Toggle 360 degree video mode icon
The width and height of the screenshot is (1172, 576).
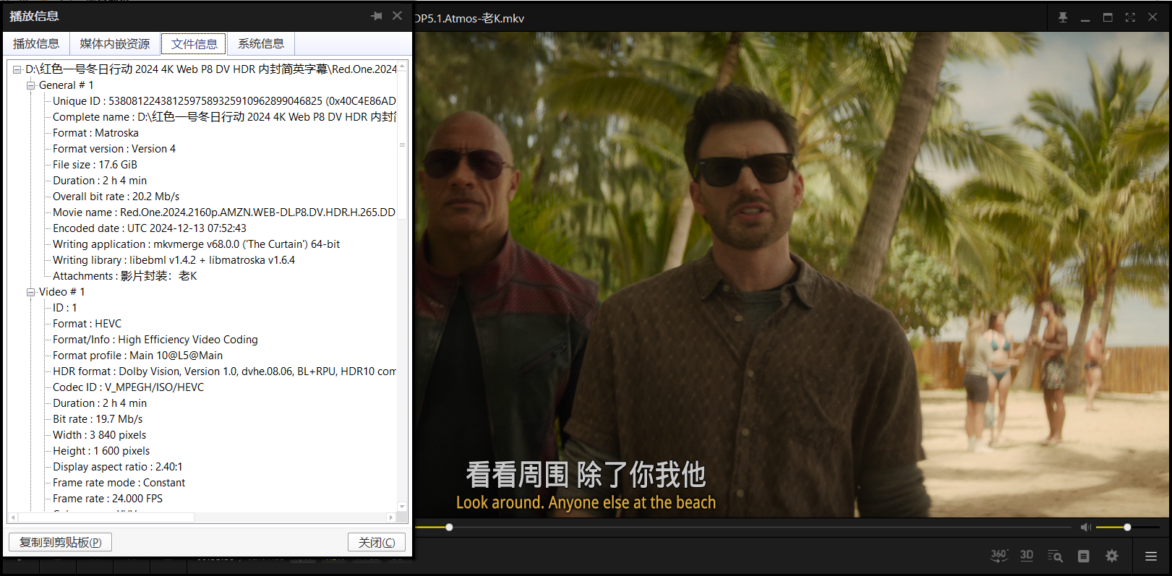[998, 555]
